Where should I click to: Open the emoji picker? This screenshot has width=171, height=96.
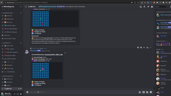coord(151,92)
